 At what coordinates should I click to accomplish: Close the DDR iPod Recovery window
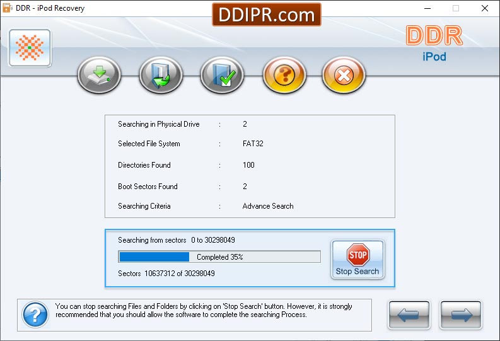[x=485, y=8]
